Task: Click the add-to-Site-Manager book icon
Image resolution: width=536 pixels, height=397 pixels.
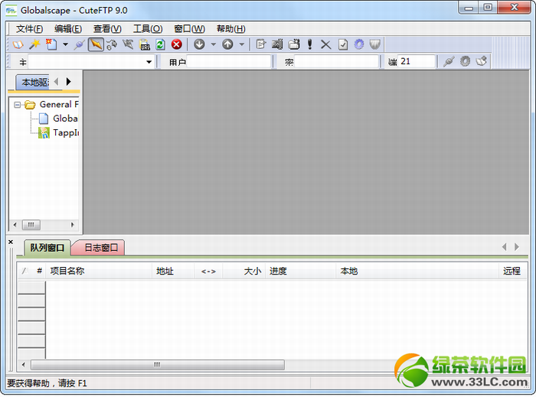Action: 482,61
